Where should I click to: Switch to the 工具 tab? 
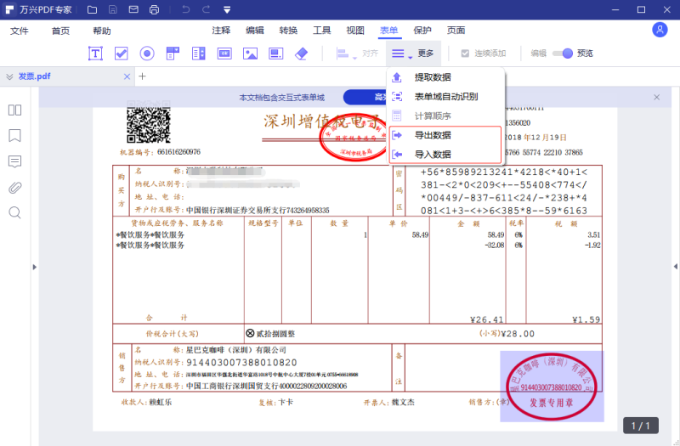click(322, 31)
